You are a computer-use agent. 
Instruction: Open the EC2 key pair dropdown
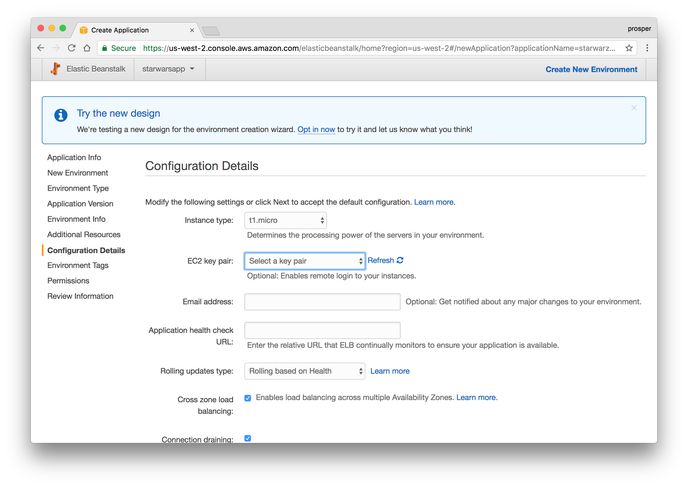coord(305,261)
